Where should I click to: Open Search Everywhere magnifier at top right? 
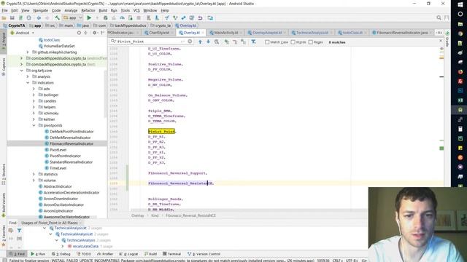439,17
